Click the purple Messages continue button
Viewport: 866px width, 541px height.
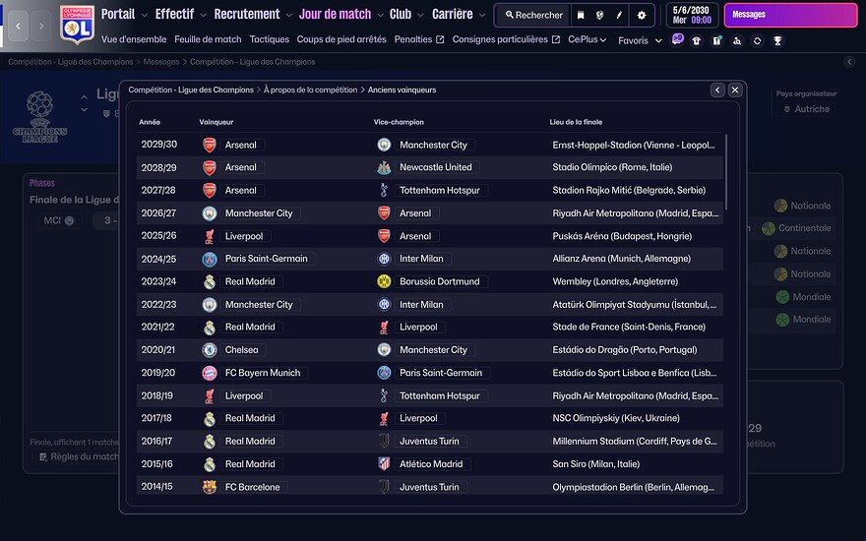790,15
